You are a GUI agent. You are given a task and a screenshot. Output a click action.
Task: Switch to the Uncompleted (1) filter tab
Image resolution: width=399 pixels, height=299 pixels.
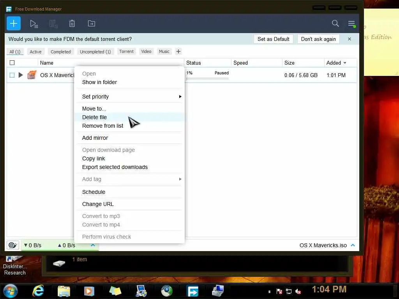pyautogui.click(x=95, y=52)
